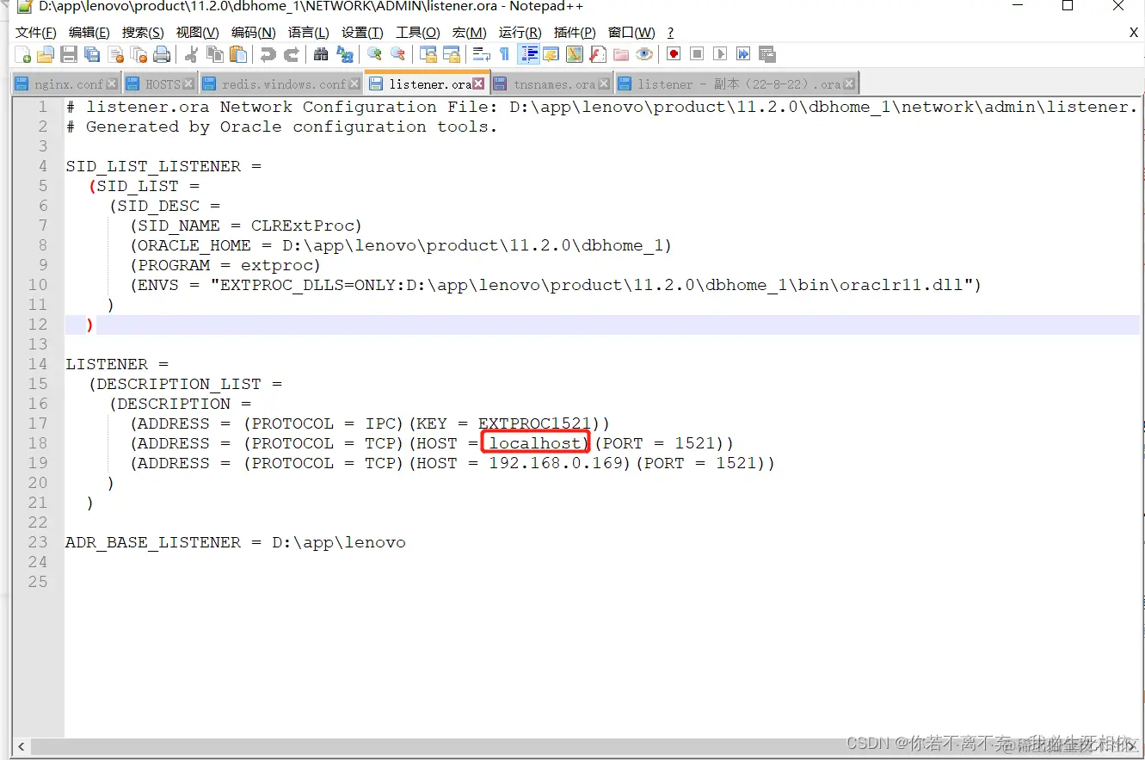Open the 搜索(S) menu
This screenshot has width=1145, height=760.
coord(143,33)
